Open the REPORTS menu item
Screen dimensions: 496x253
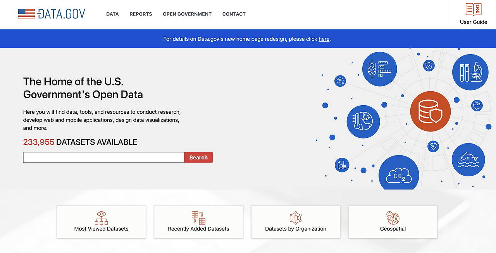141,14
